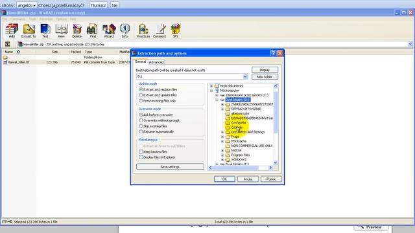Click the VirusScan toolbar icon

143,30
